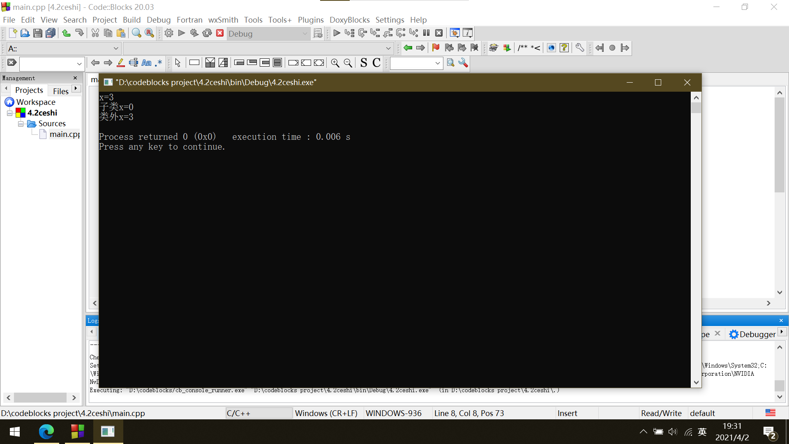
Task: Click the Rebuild icon
Action: (207, 33)
